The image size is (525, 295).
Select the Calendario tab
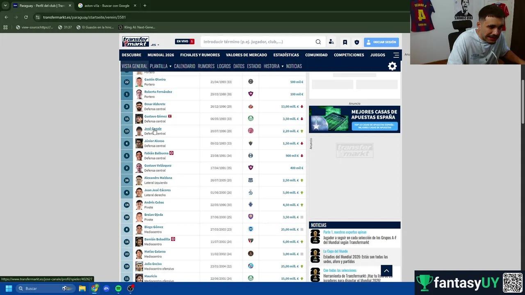pyautogui.click(x=185, y=66)
